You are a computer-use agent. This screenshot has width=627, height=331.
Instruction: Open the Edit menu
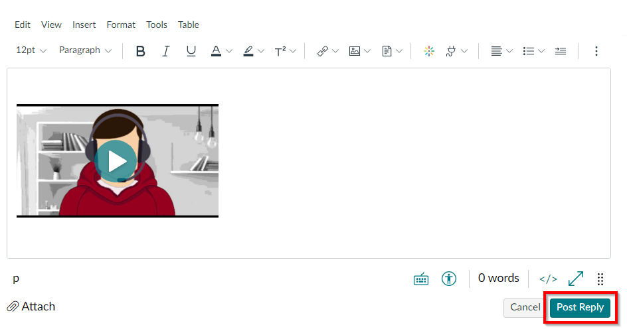23,25
